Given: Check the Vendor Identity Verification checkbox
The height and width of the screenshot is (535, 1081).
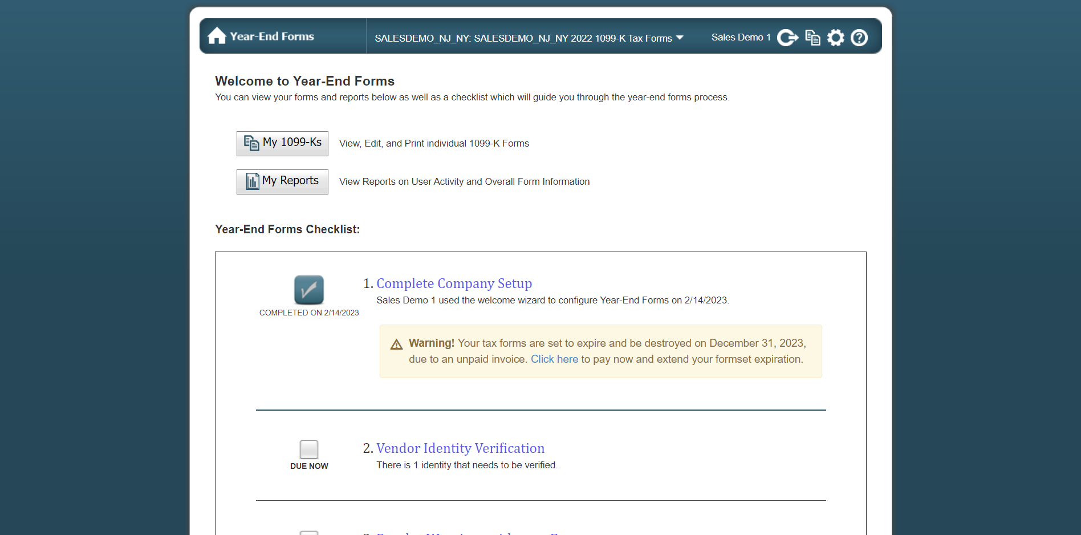Looking at the screenshot, I should click(309, 449).
